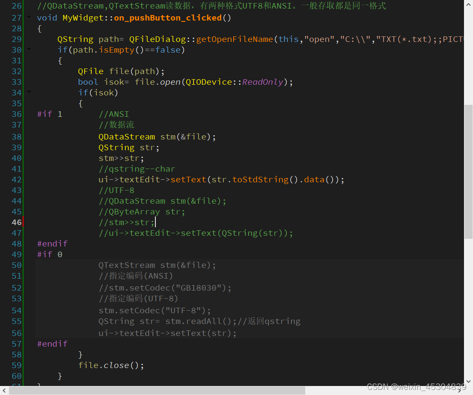
Task: Click the #endif directive on line 57
Action: (x=52, y=344)
